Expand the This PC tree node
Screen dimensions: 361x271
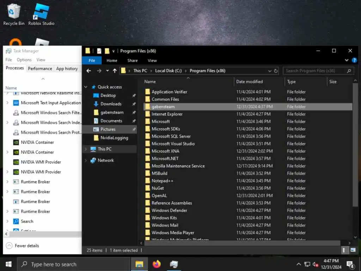click(86, 149)
